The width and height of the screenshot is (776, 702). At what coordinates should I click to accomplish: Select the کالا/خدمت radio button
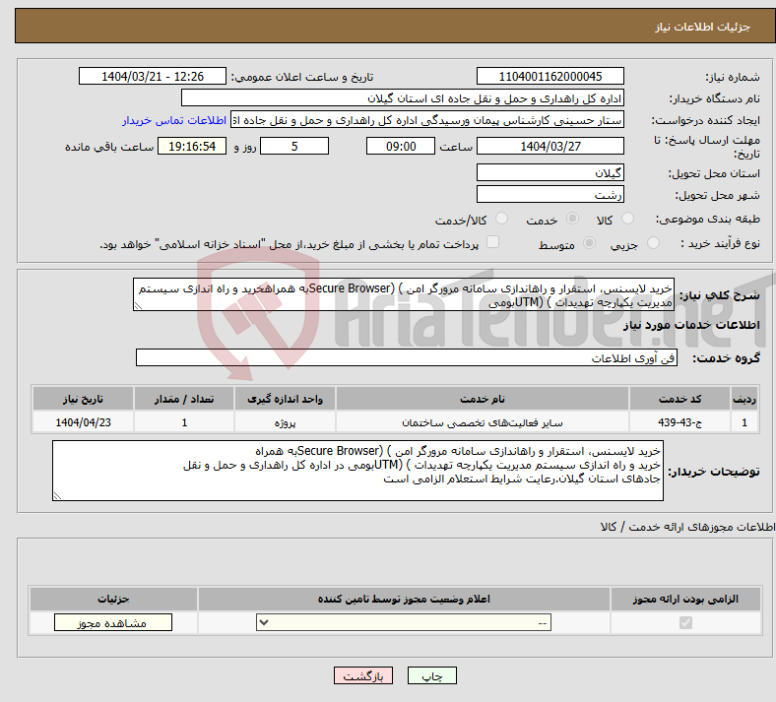(502, 219)
